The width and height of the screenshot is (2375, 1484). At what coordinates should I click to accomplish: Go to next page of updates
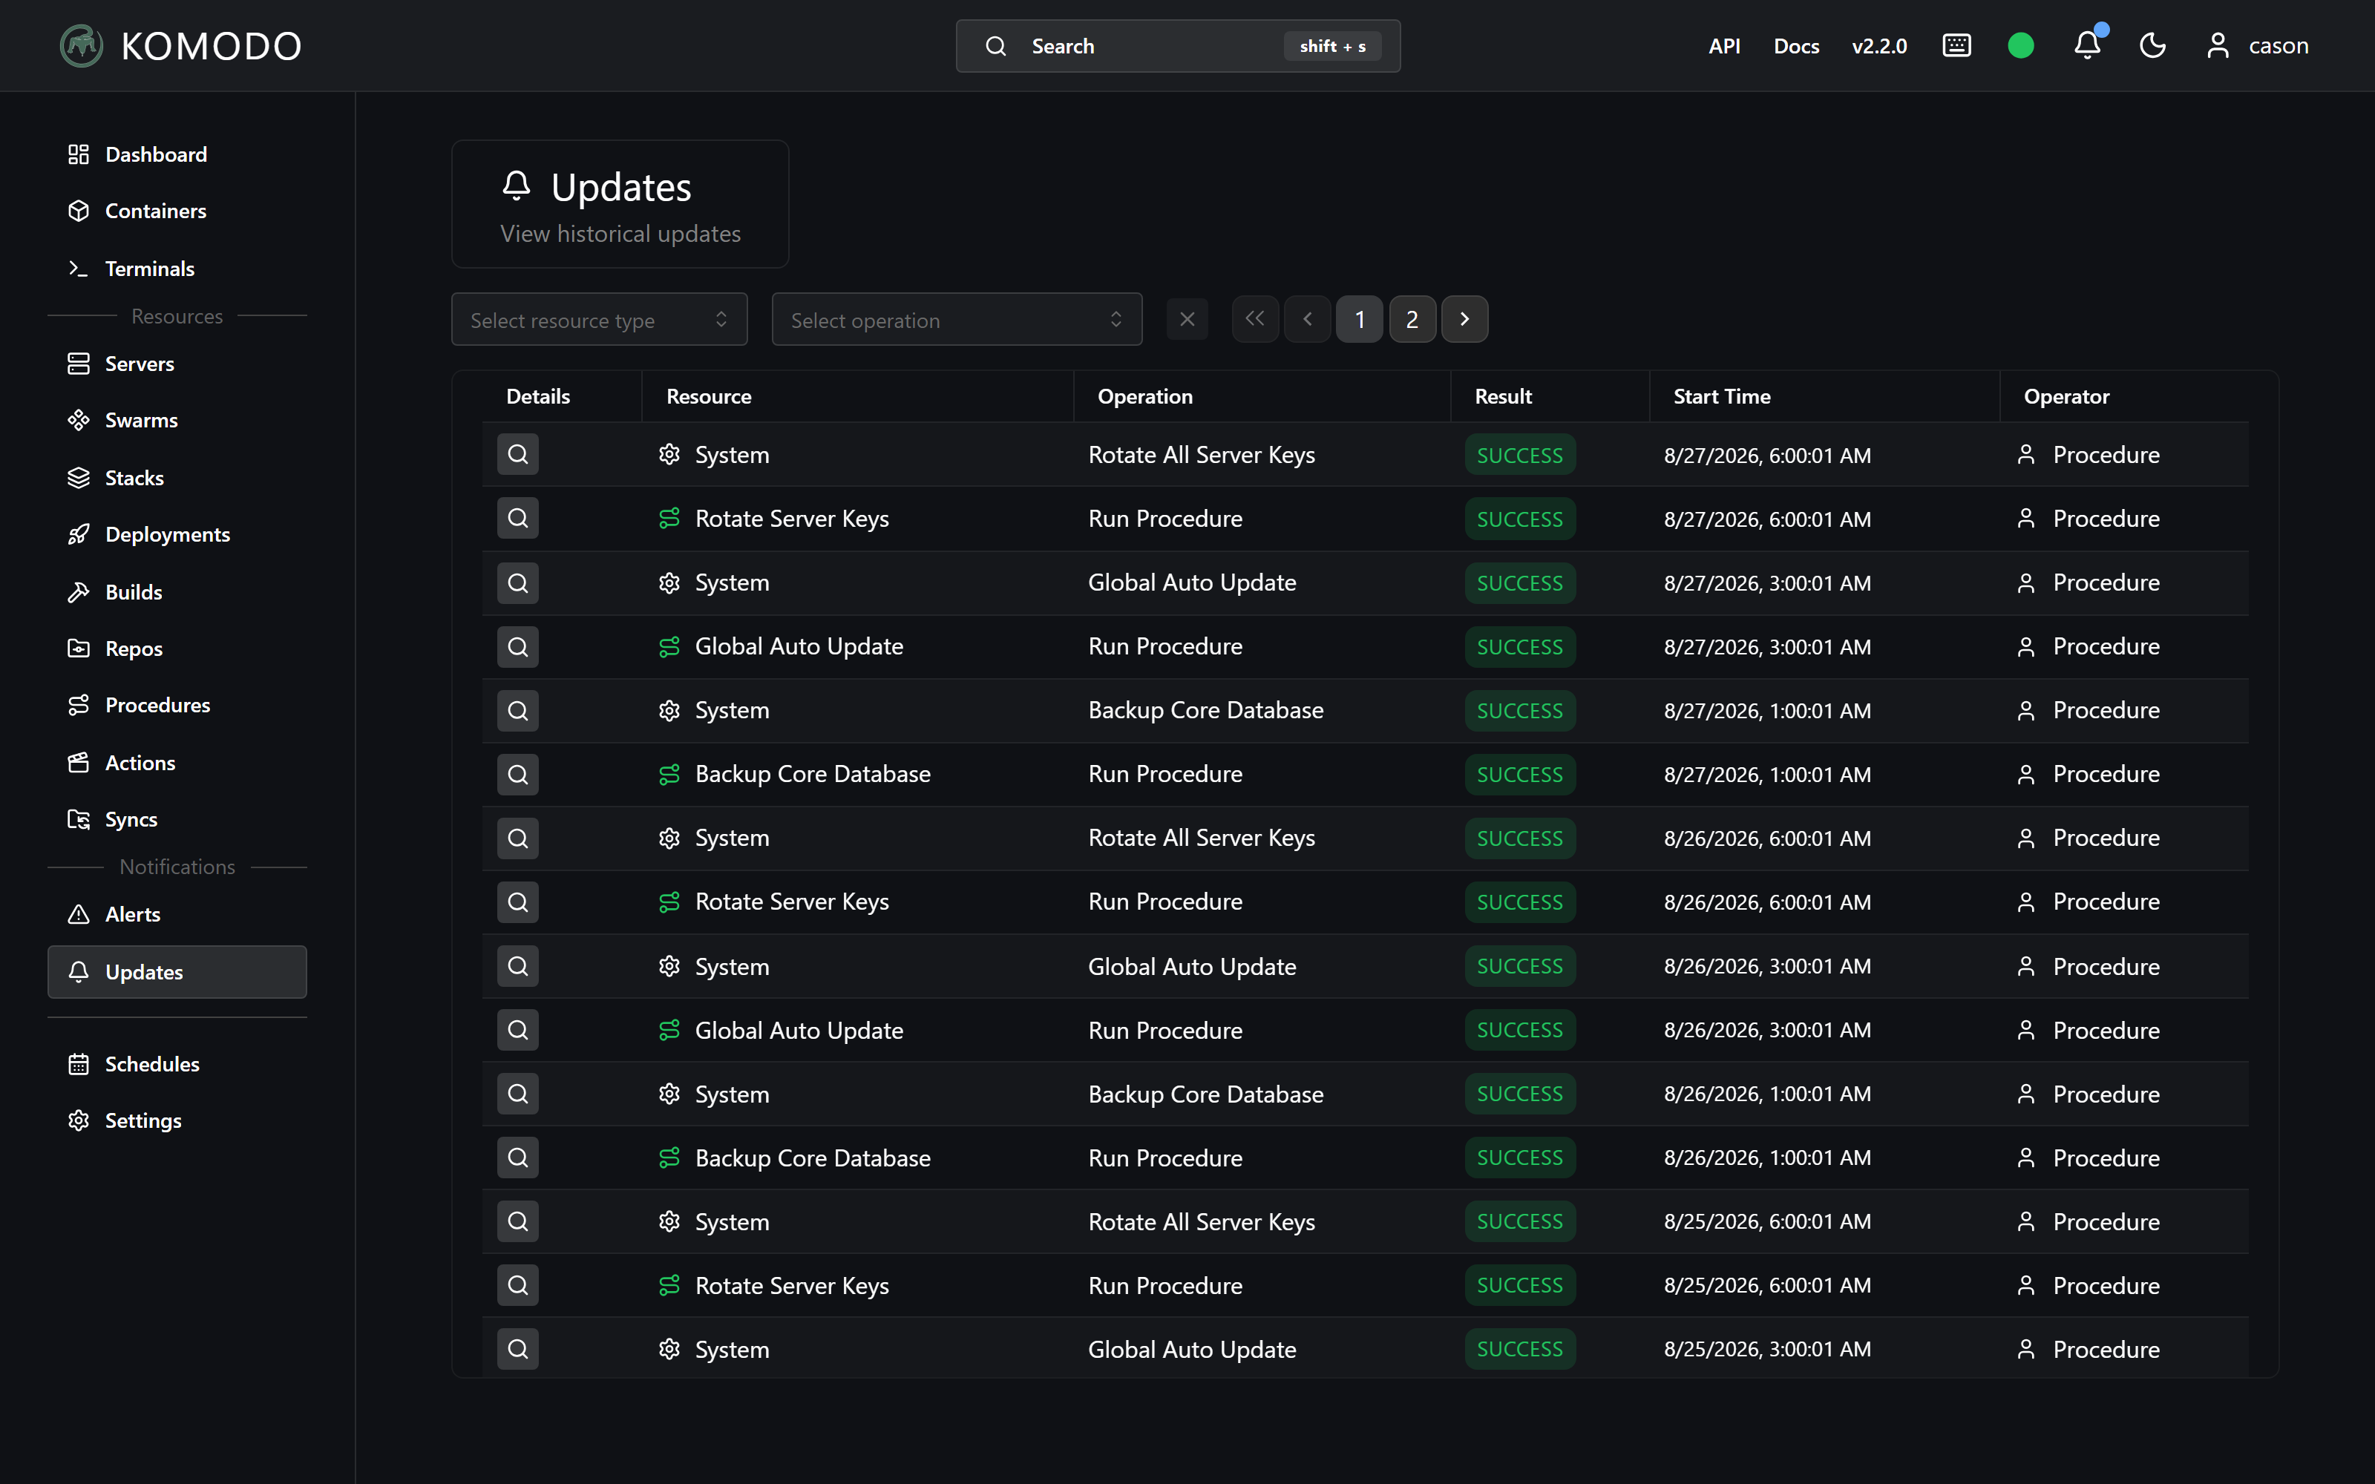coord(1464,319)
